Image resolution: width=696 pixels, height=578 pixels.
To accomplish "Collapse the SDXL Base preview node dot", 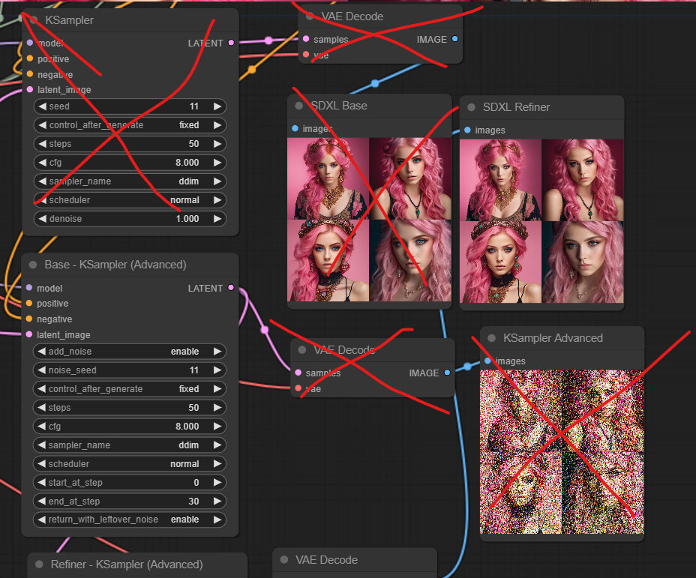I will coord(298,106).
